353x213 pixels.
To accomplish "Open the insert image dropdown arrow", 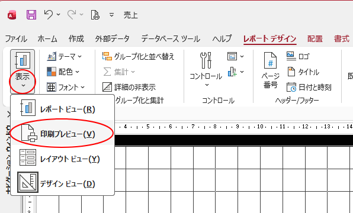I will pos(242,56).
